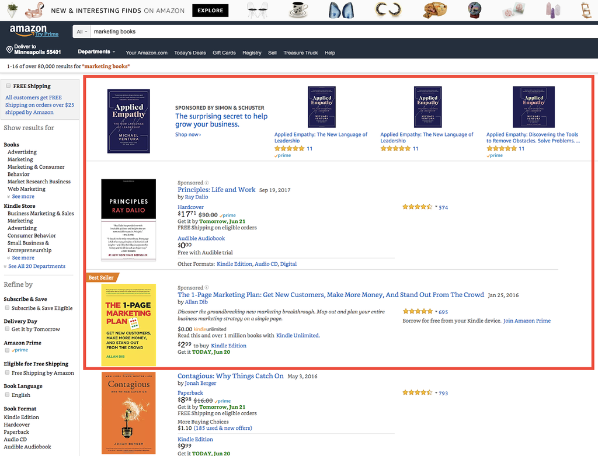Toggle the FREE Shipping checkbox

click(x=8, y=86)
